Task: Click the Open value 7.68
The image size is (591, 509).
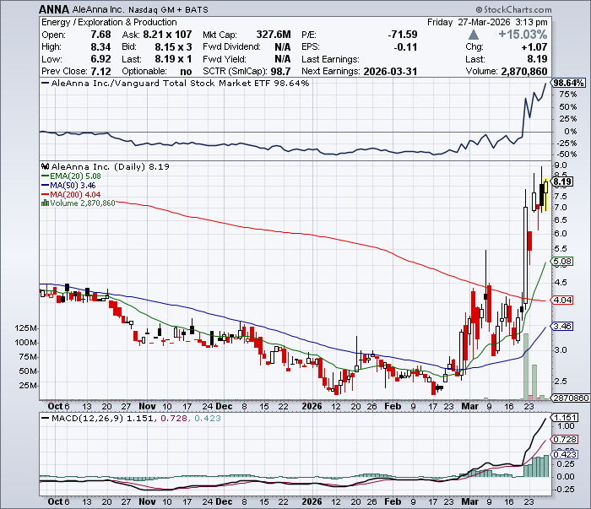Action: (100, 35)
